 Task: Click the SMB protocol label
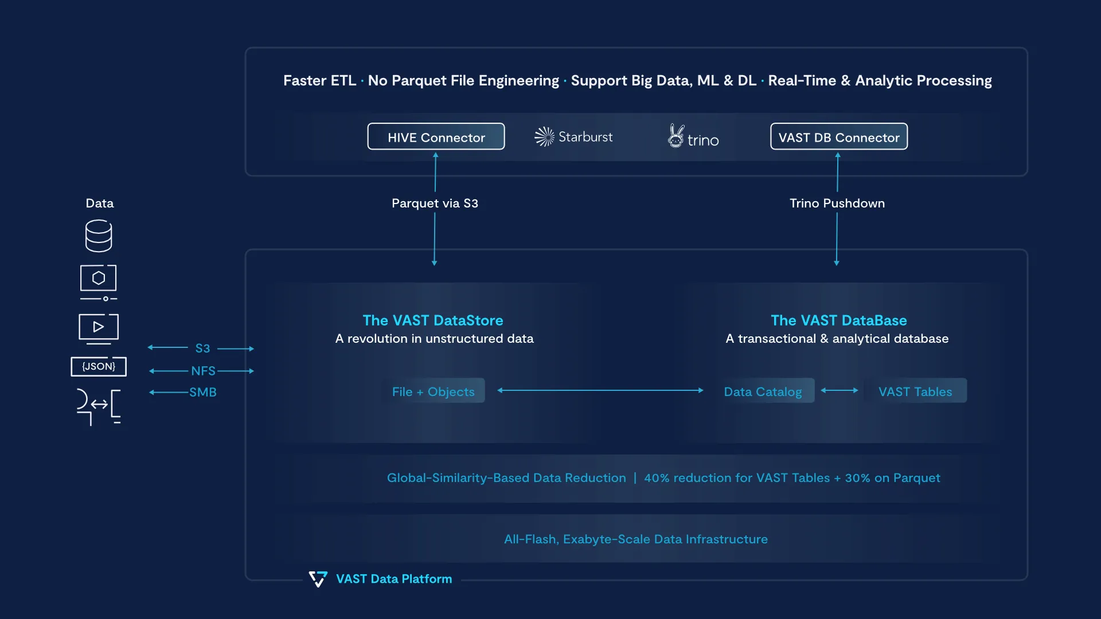(x=203, y=392)
